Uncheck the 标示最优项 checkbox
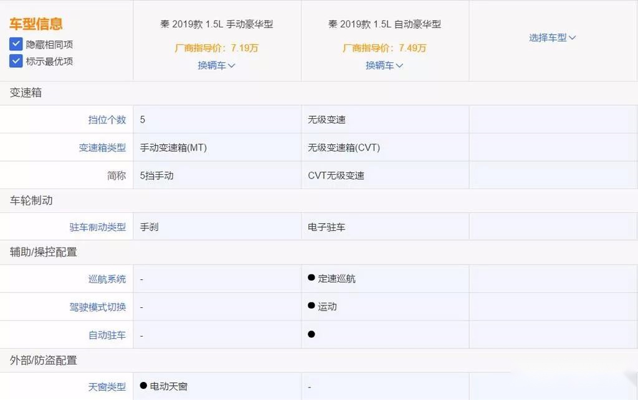The width and height of the screenshot is (638, 400). (x=16, y=61)
